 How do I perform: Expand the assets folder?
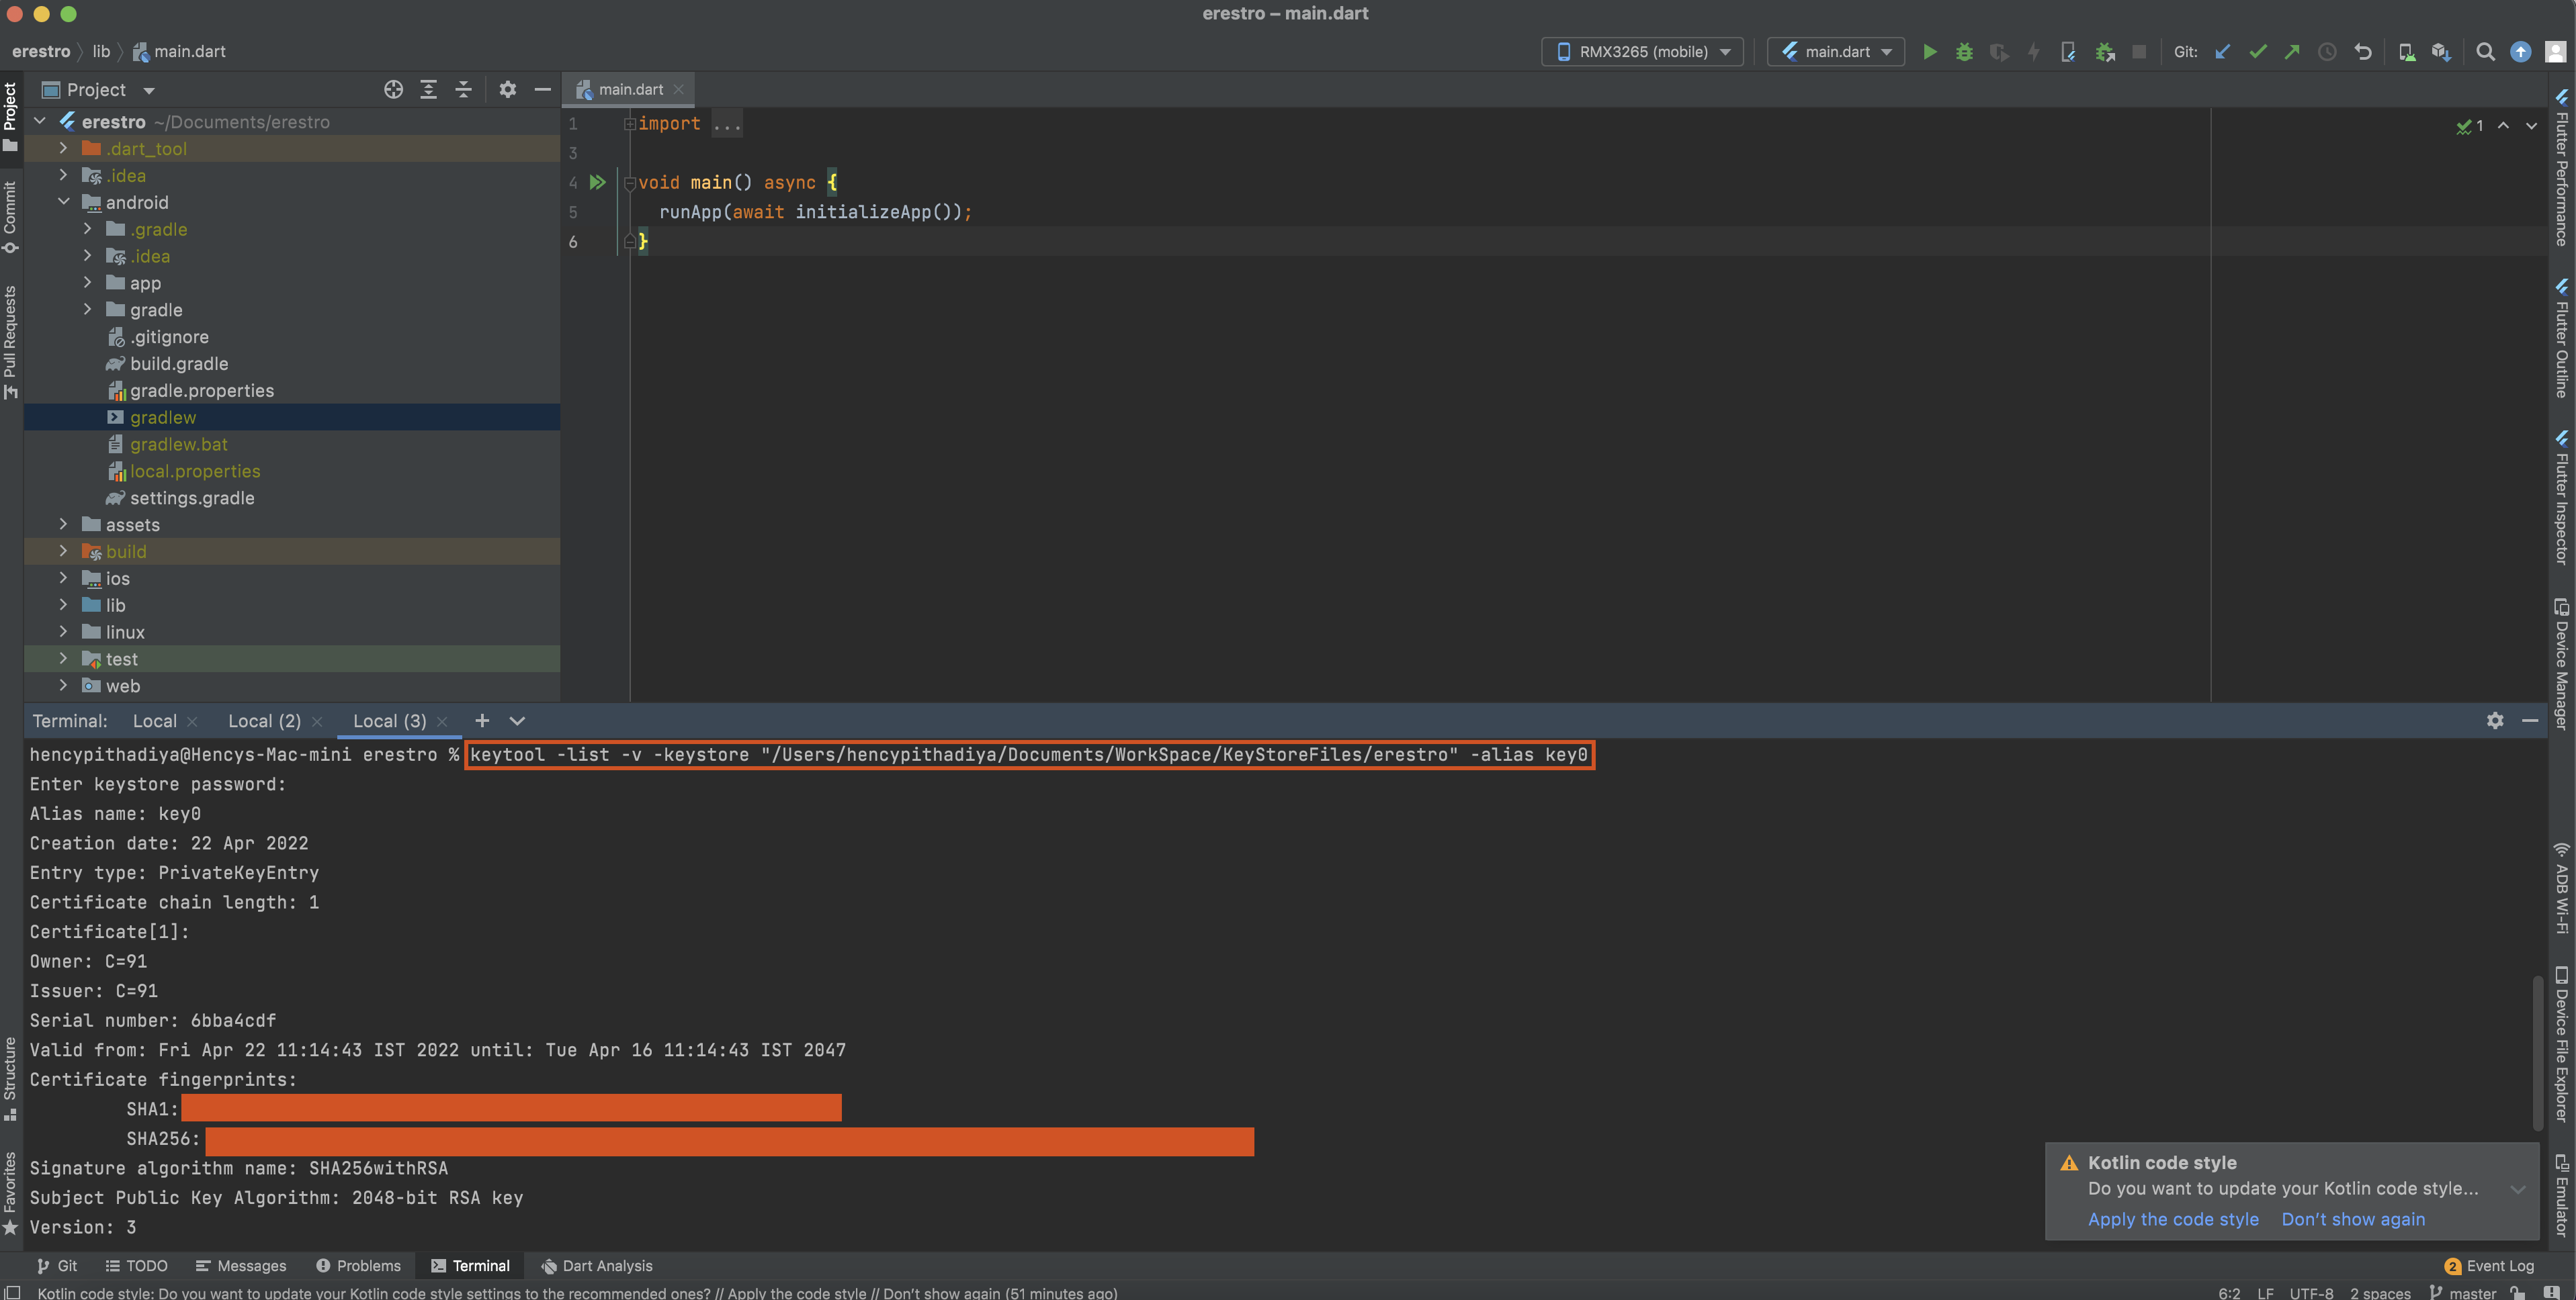pos(63,524)
